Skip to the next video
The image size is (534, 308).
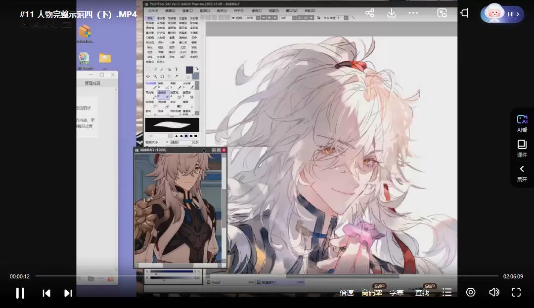(68, 293)
